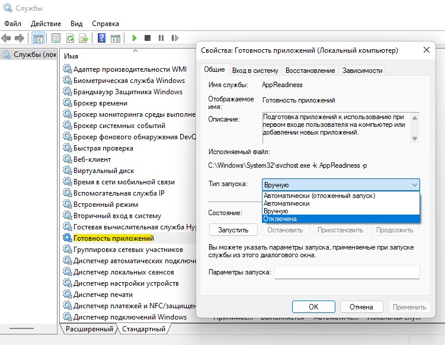Click the Продолжить button
The image size is (445, 345).
point(395,230)
